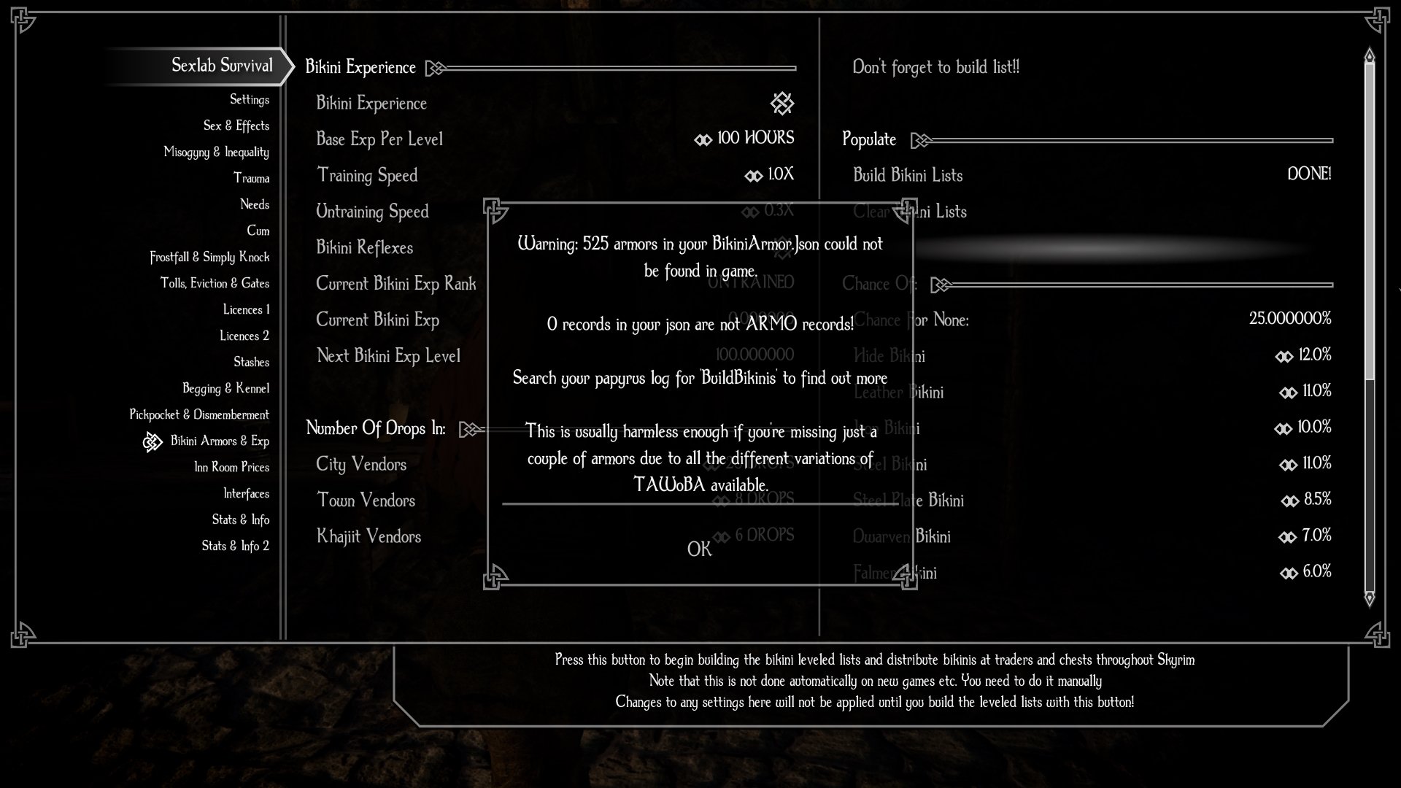
Task: Click the Training Speed adjust icon
Action: tap(752, 174)
